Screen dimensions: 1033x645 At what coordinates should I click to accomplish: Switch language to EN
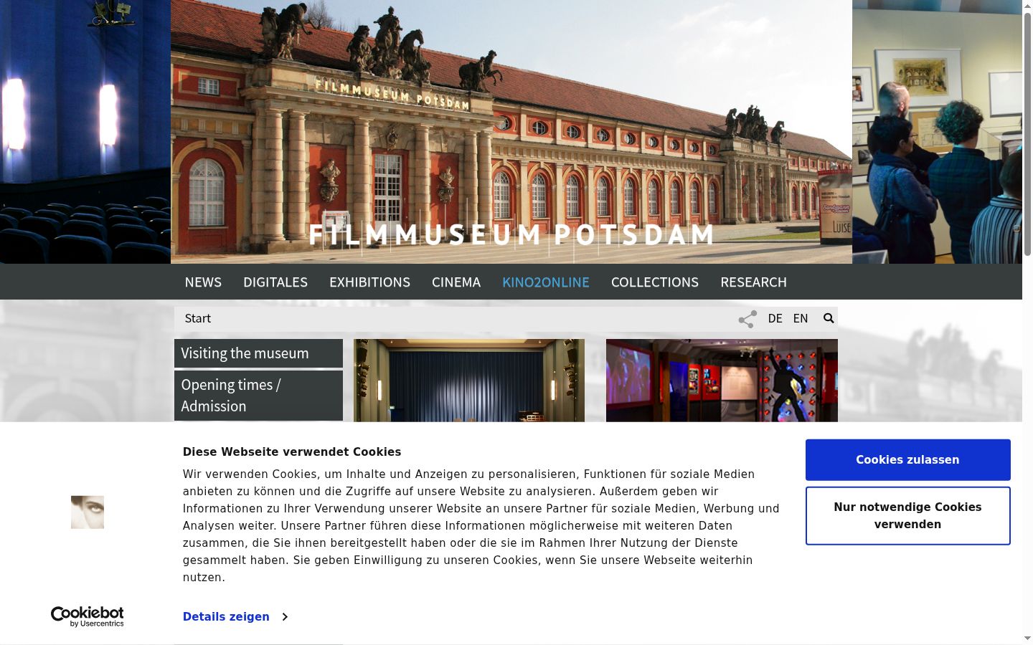801,318
